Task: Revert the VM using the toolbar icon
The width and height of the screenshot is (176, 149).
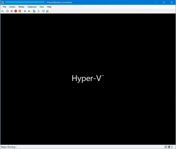Action: pyautogui.click(x=38, y=11)
